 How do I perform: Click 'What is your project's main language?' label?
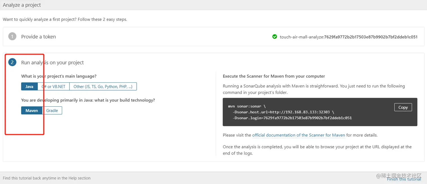pyautogui.click(x=59, y=76)
